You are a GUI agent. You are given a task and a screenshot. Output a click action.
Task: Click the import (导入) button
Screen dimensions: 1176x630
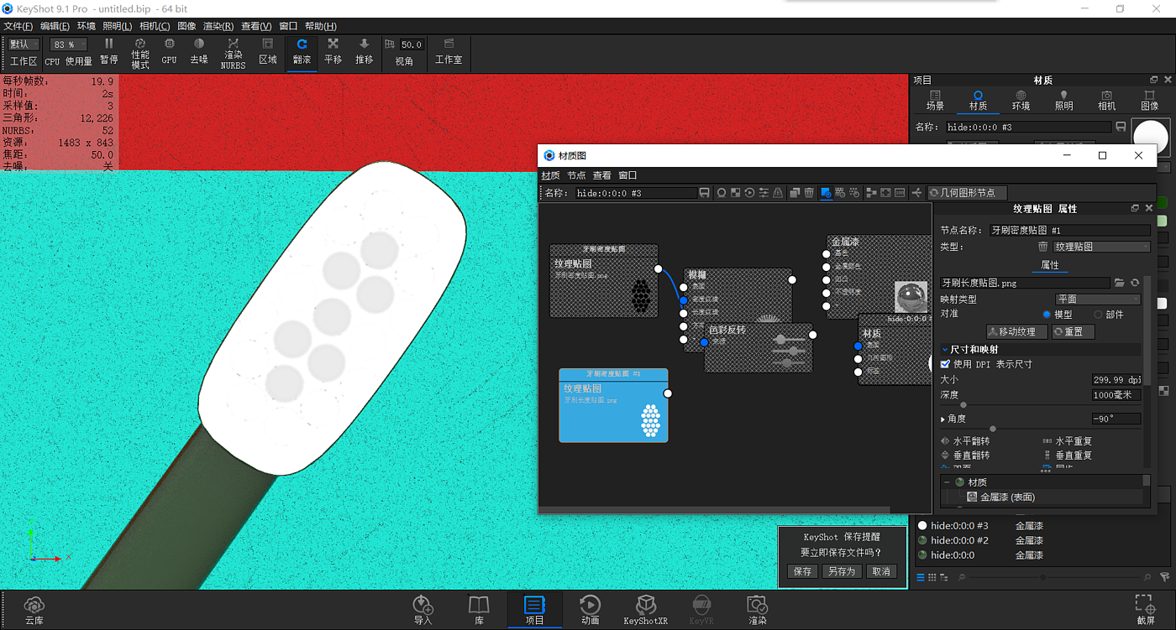coord(423,610)
